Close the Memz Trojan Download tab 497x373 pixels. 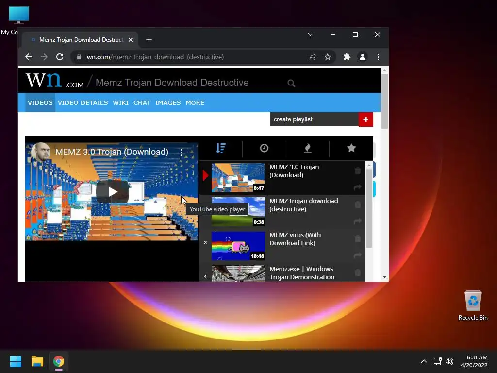(x=131, y=40)
